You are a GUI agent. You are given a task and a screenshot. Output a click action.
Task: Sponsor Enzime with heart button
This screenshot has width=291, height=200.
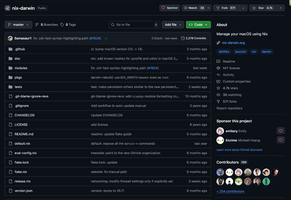[281, 140]
